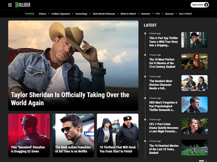Image resolution: width=217 pixels, height=162 pixels.
Task: Open the Taylor Sheridan headline article
Action: coord(70,99)
